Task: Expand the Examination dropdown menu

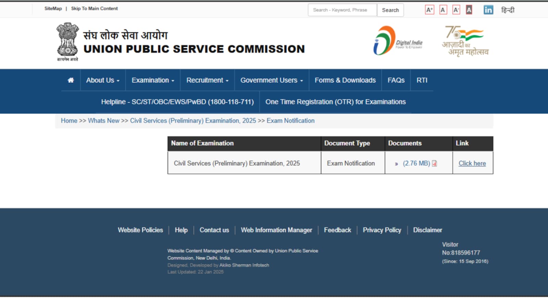Action: 153,80
